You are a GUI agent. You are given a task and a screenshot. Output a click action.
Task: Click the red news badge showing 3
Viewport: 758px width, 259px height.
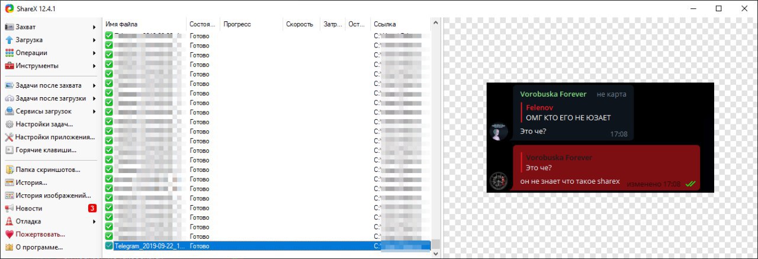coord(92,209)
